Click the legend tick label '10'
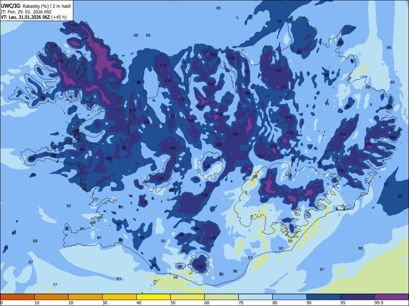409x306 pixels. point(37,303)
